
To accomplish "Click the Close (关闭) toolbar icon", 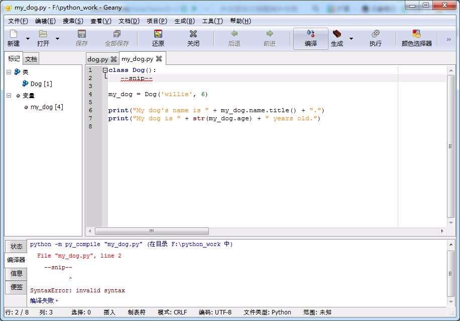I will click(x=193, y=34).
